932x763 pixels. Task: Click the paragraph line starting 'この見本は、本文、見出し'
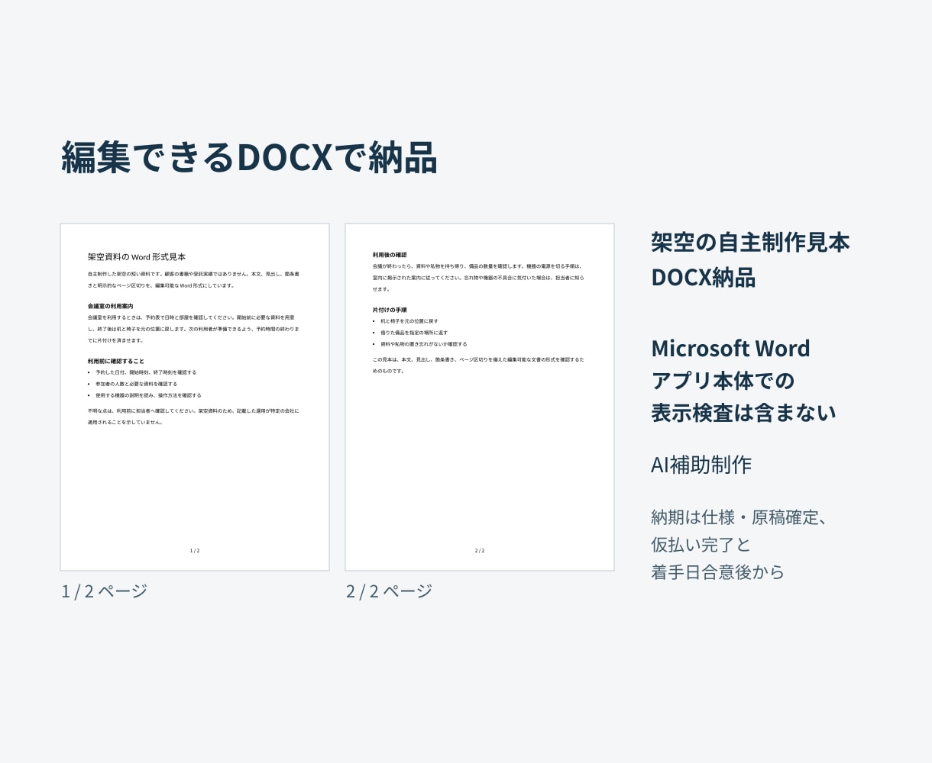(478, 359)
